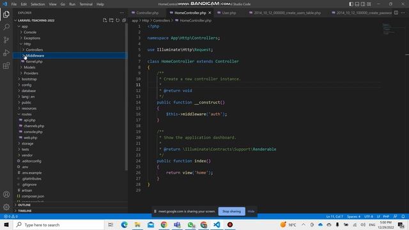This screenshot has width=409, height=230.
Task: Open Customize Layout icon
Action: point(369,4)
